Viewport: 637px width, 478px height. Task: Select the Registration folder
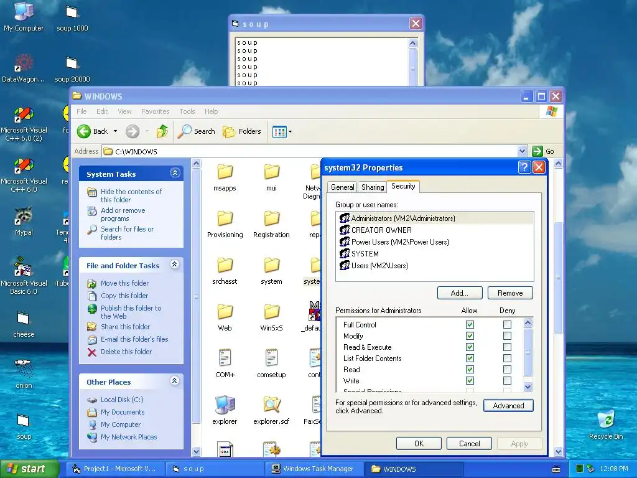(271, 224)
